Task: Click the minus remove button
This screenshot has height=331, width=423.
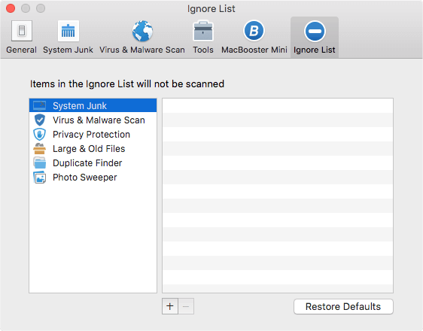Action: (186, 306)
